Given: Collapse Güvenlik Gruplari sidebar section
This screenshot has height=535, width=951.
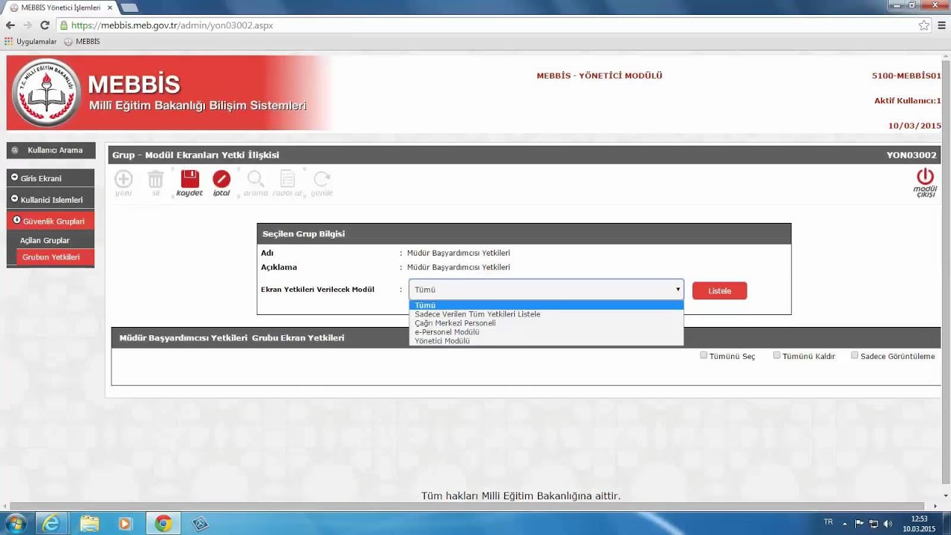Looking at the screenshot, I should (51, 221).
